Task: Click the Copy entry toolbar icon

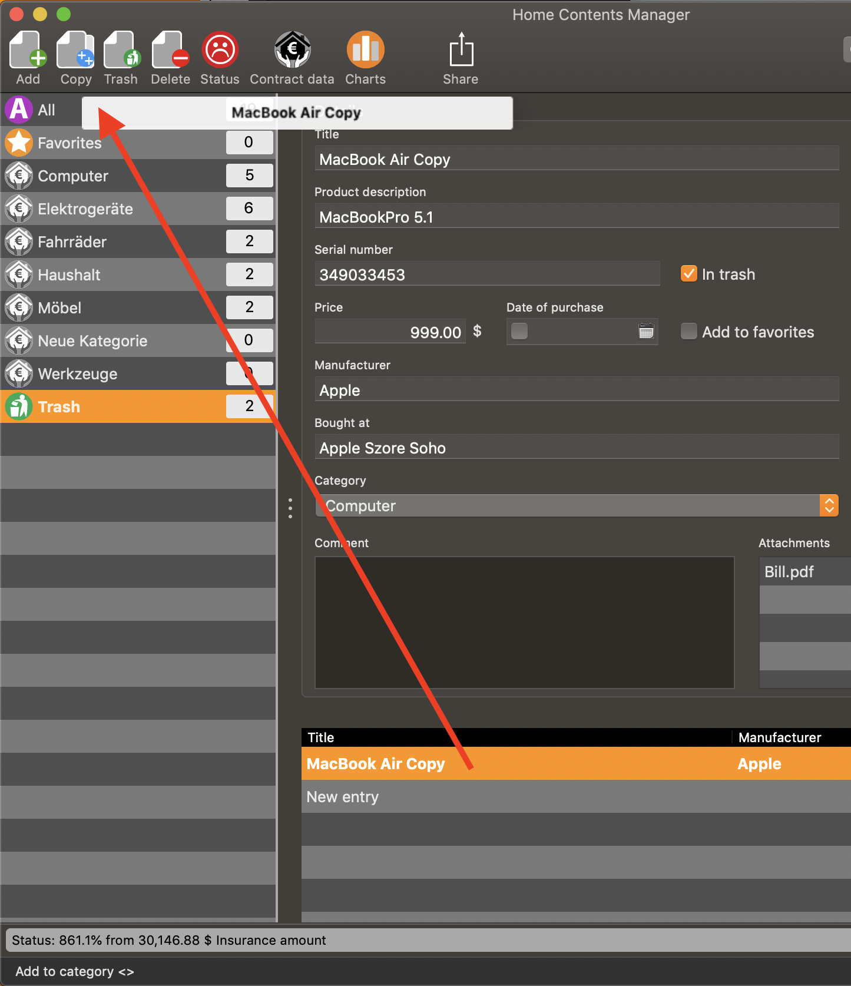Action: tap(75, 50)
